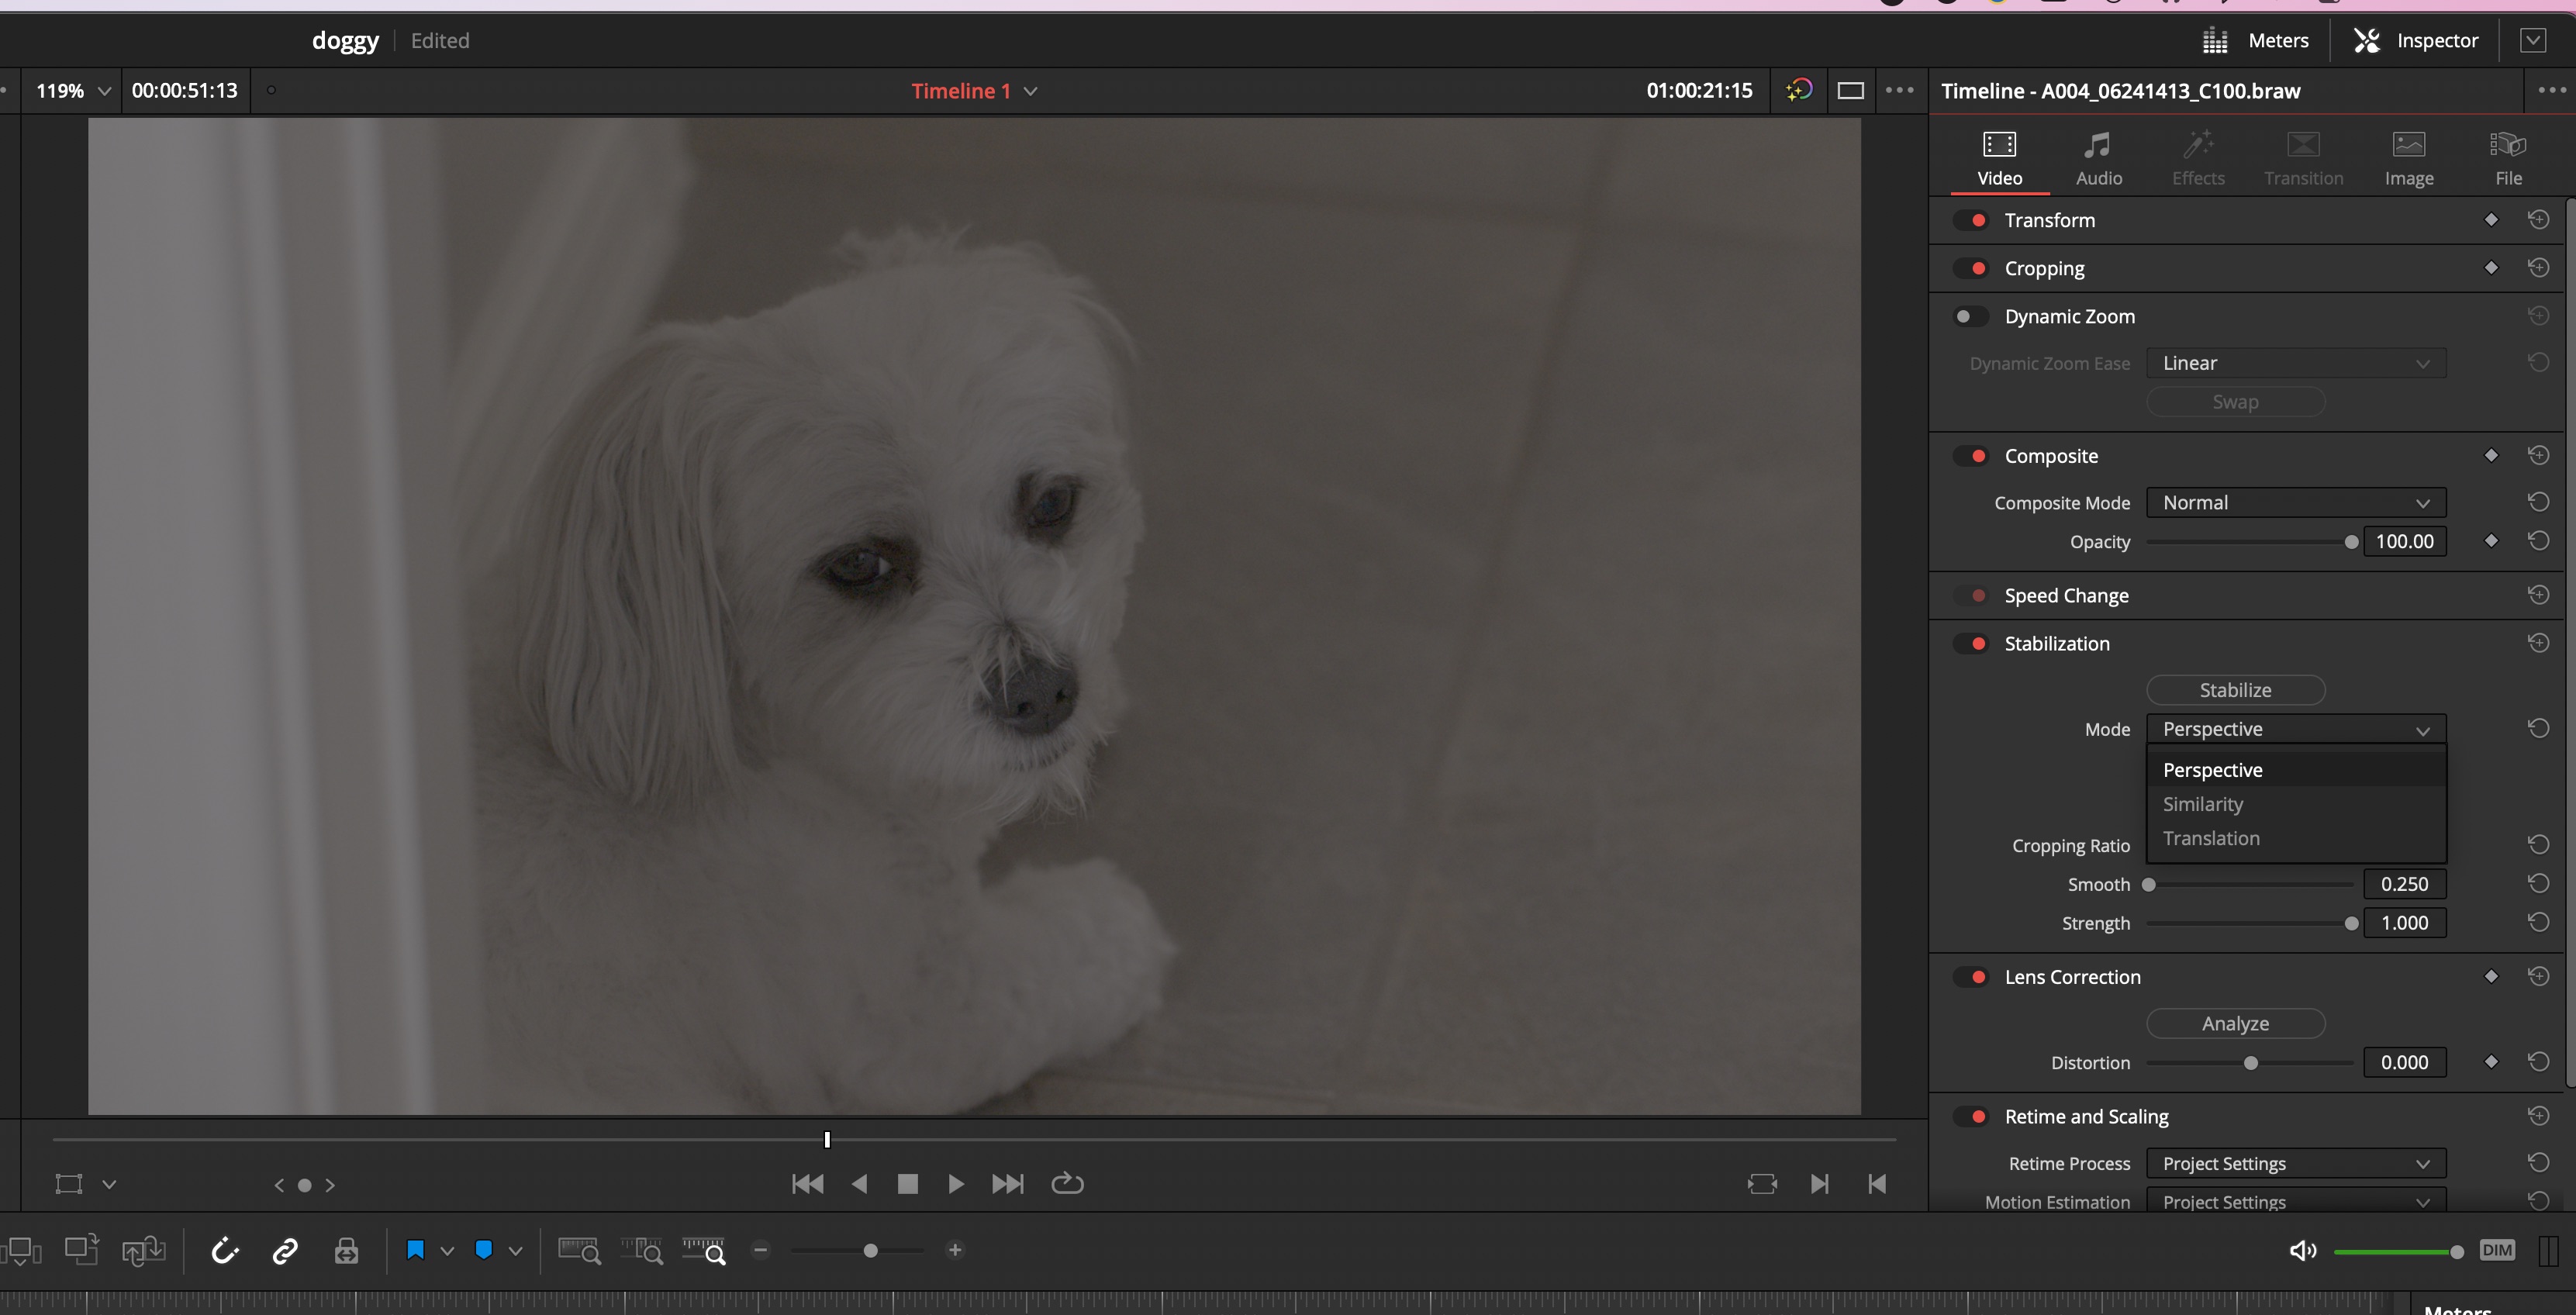Click the File tab in Inspector
Viewport: 2576px width, 1315px height.
(2509, 156)
